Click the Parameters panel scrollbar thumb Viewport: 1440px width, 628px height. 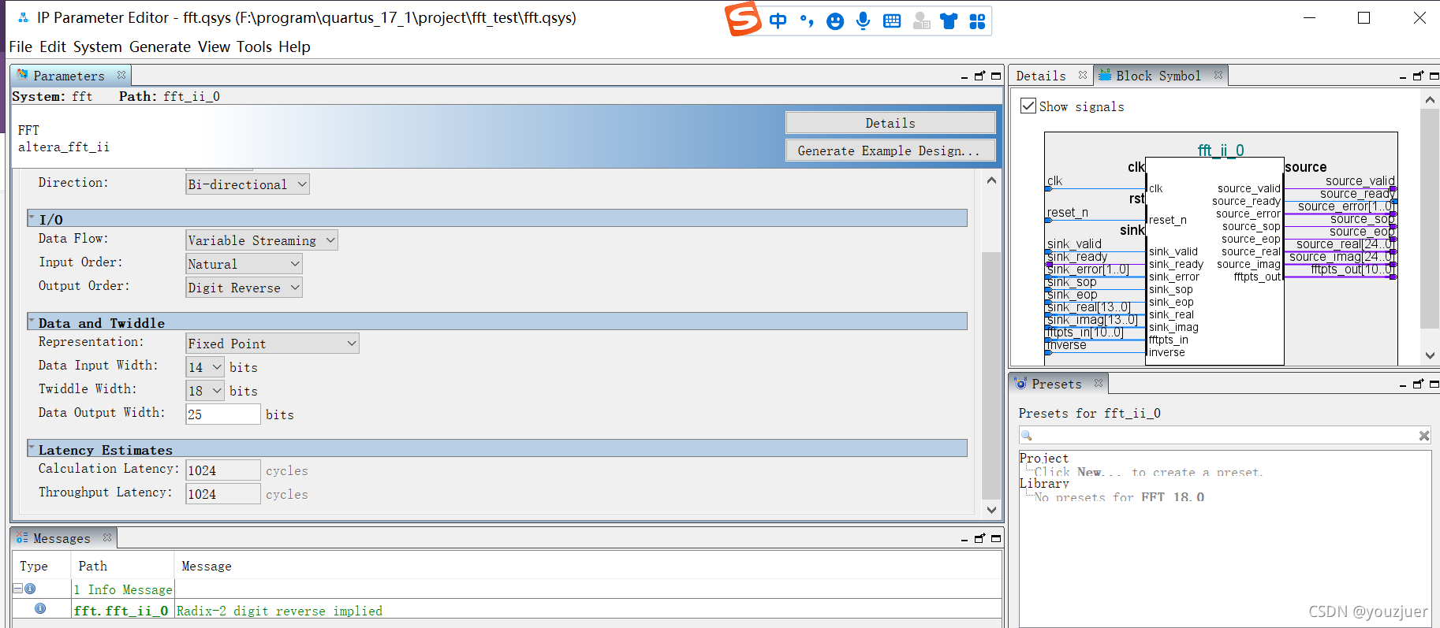coord(991,374)
